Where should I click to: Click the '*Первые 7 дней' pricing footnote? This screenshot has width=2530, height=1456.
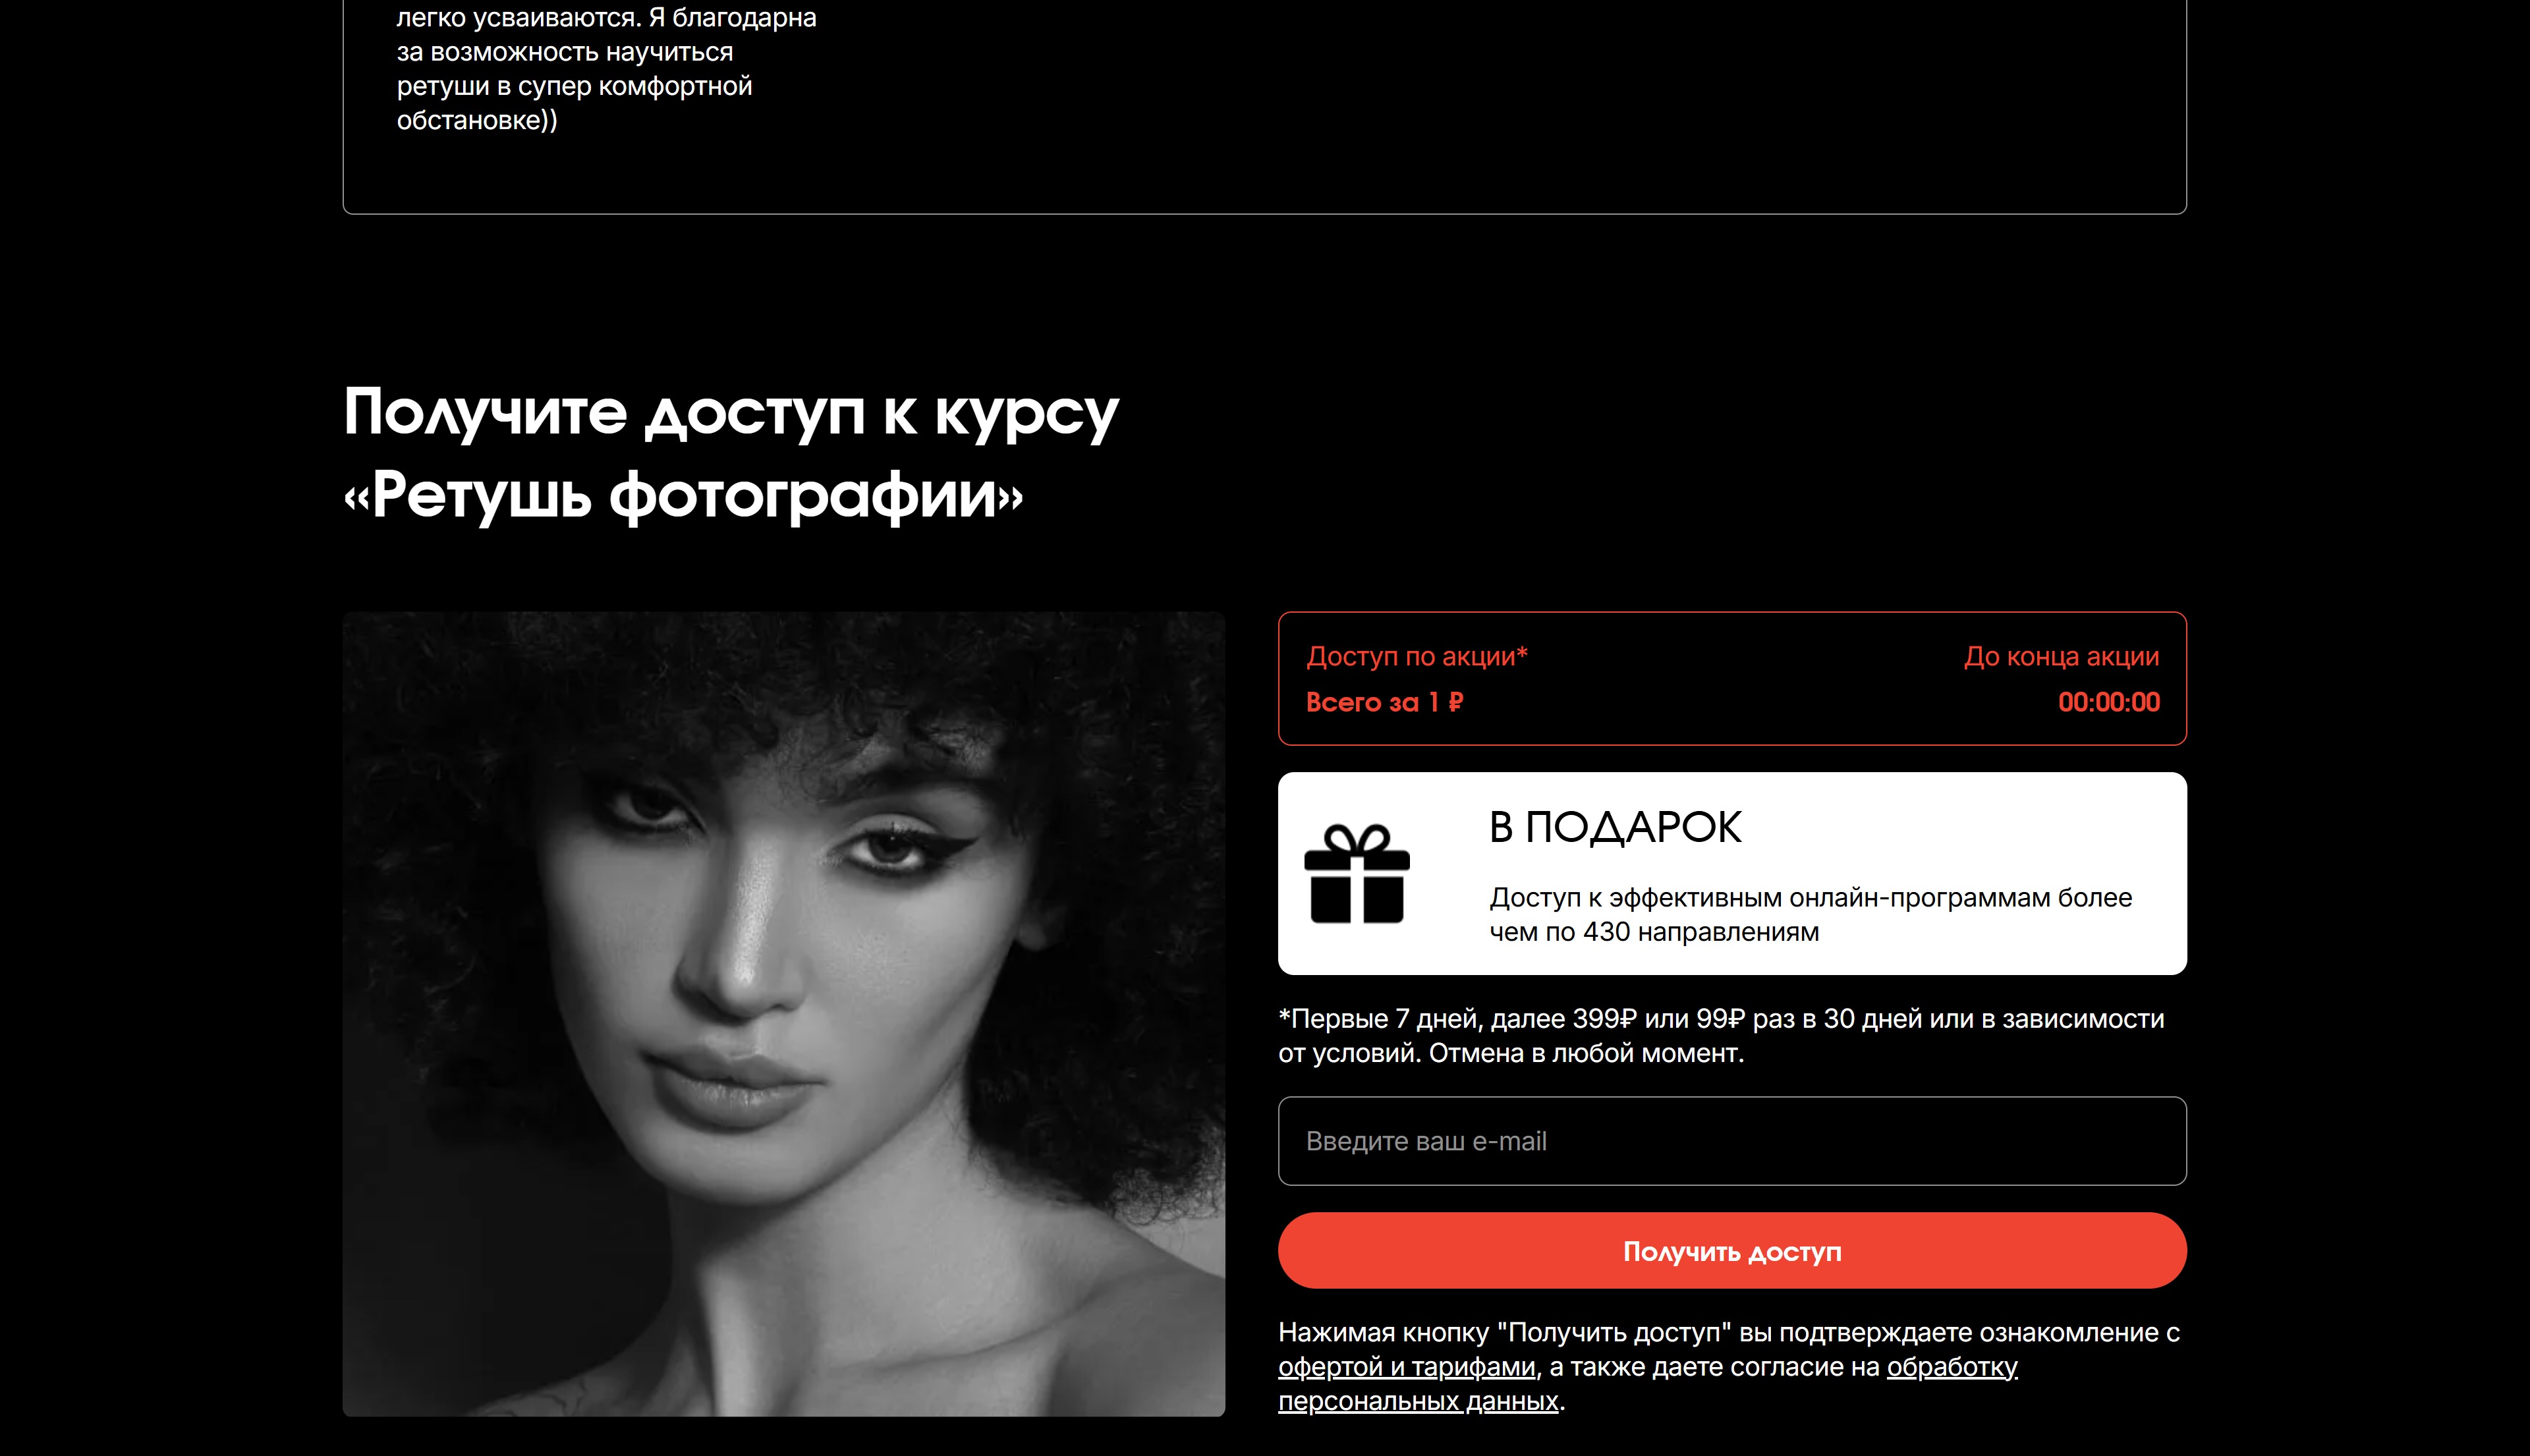pos(1721,1035)
